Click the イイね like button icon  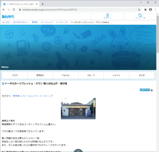point(145,90)
